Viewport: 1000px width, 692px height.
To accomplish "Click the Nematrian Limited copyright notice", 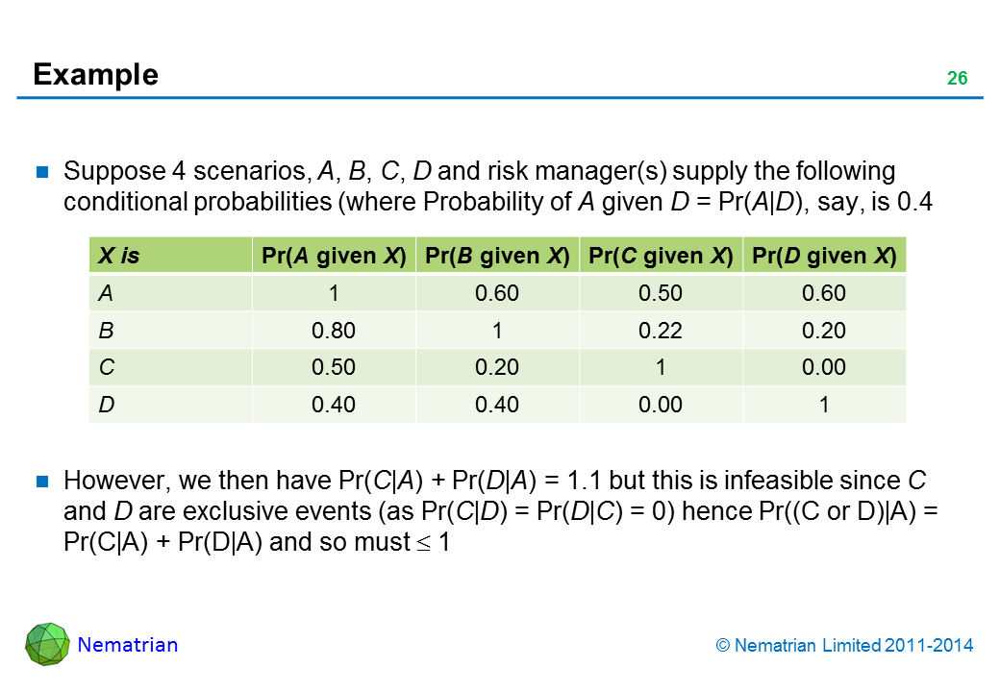I will pos(844,646).
